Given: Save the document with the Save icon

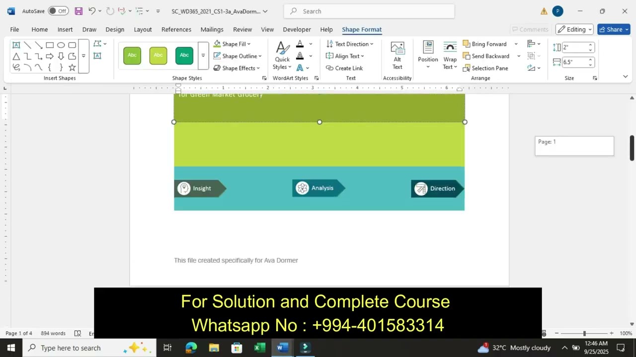Looking at the screenshot, I should [79, 11].
